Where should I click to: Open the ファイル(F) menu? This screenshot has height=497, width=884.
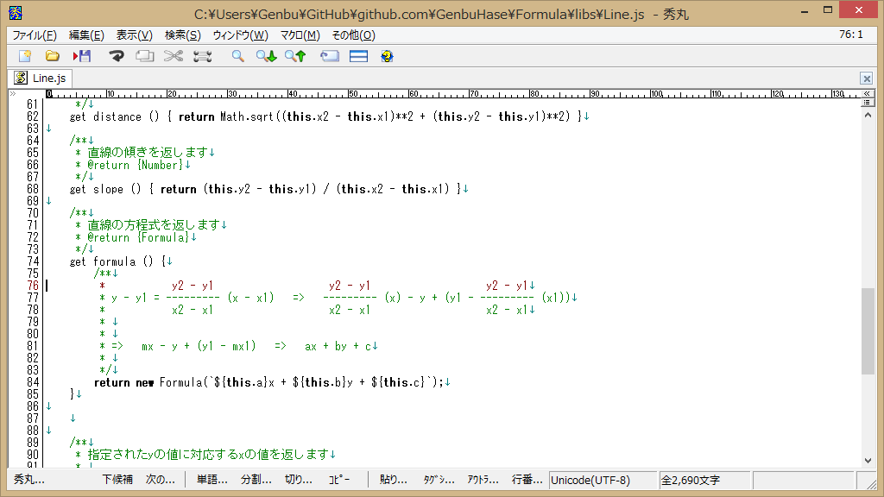pos(35,35)
